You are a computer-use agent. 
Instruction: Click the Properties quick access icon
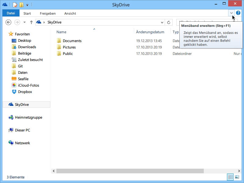[x=15, y=5]
